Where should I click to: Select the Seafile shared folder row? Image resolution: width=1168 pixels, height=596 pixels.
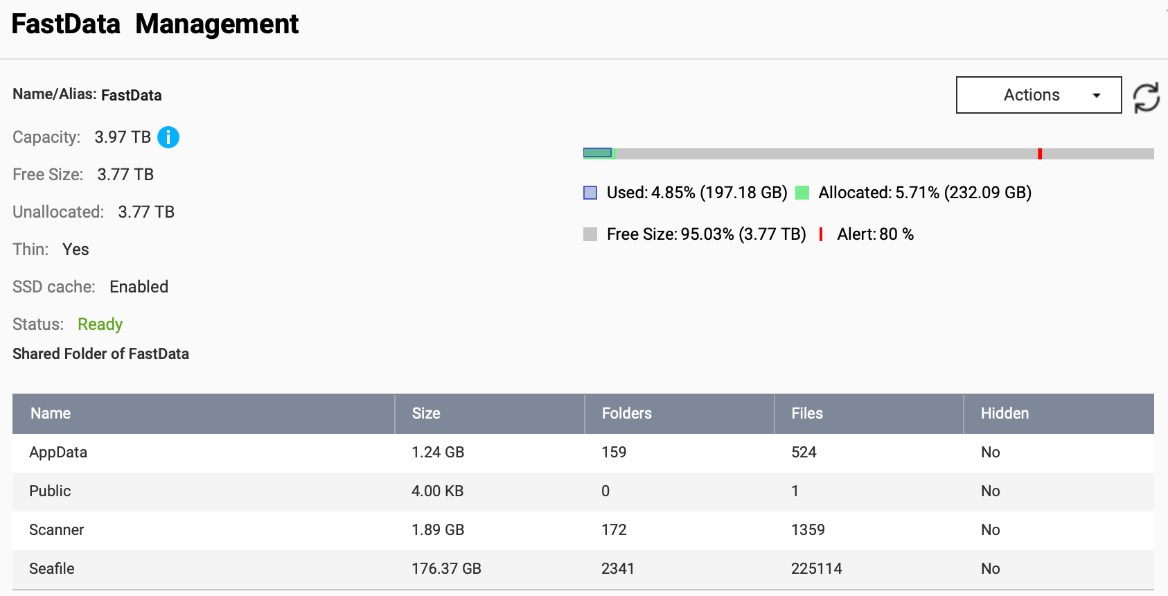coord(583,569)
